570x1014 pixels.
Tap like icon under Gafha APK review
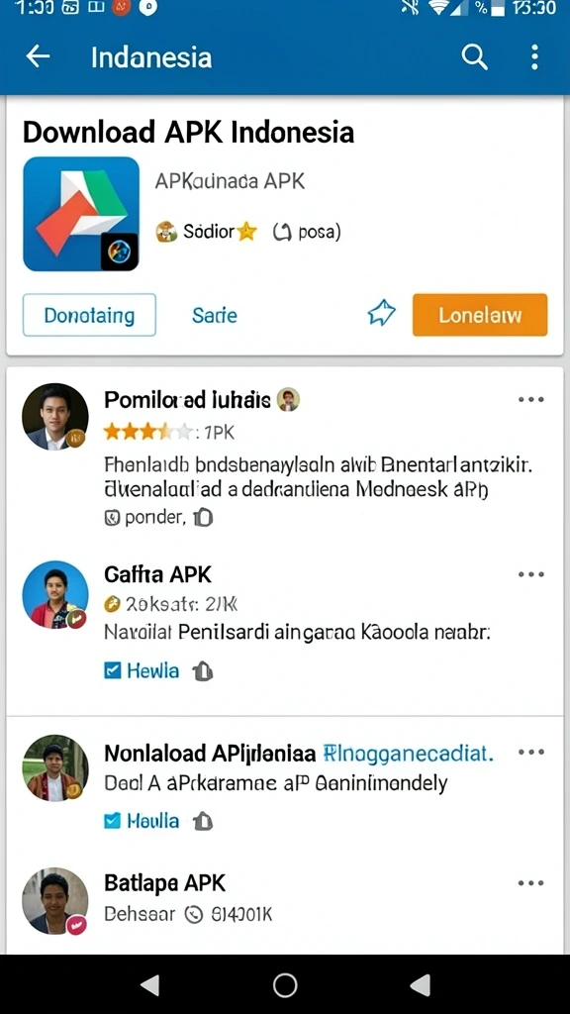pos(202,671)
